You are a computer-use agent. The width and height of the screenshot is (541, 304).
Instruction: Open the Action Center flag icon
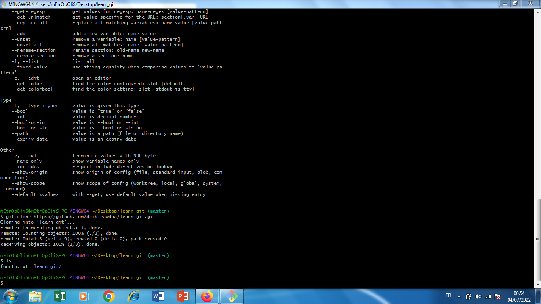[x=497, y=296]
